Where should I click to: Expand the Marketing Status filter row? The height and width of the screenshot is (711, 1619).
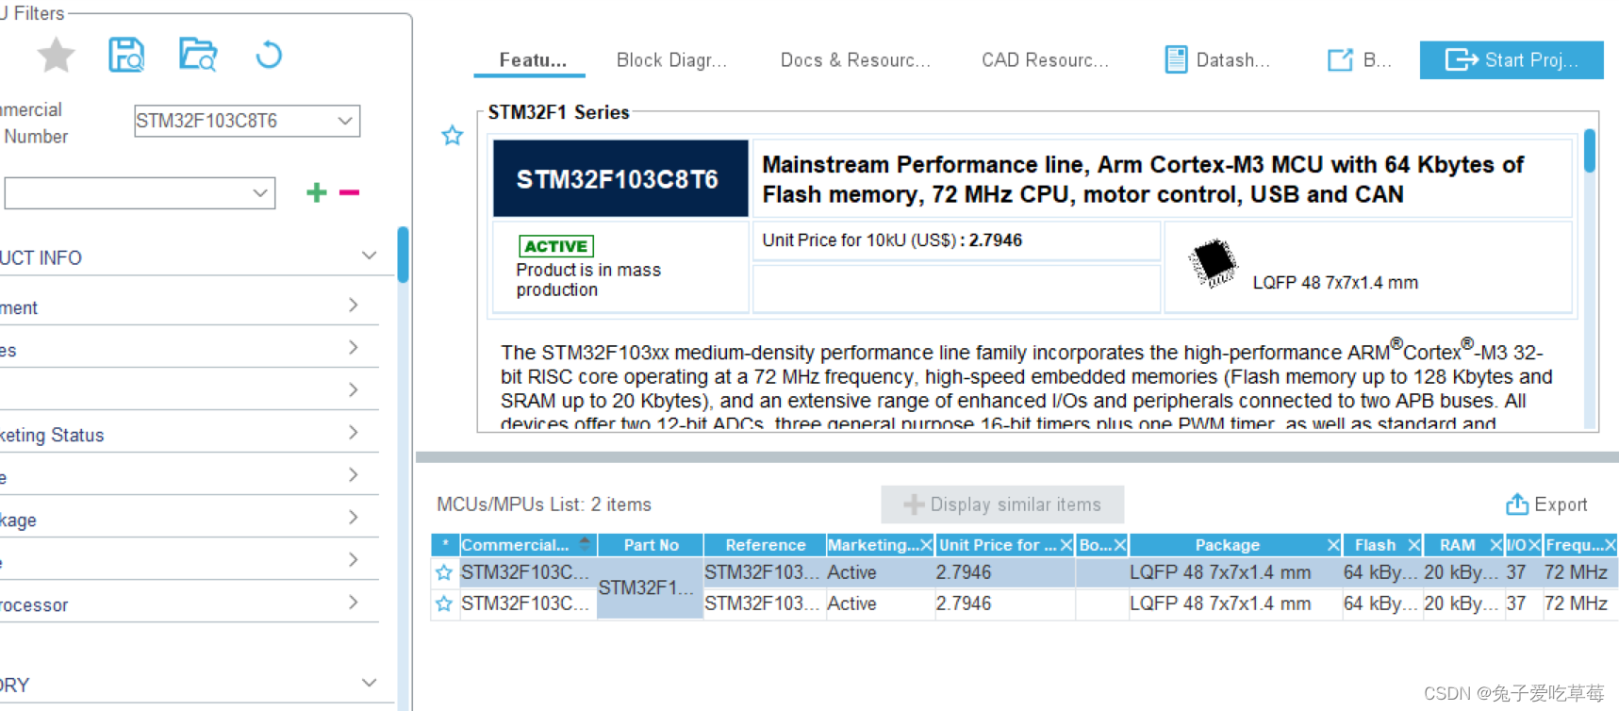point(354,433)
